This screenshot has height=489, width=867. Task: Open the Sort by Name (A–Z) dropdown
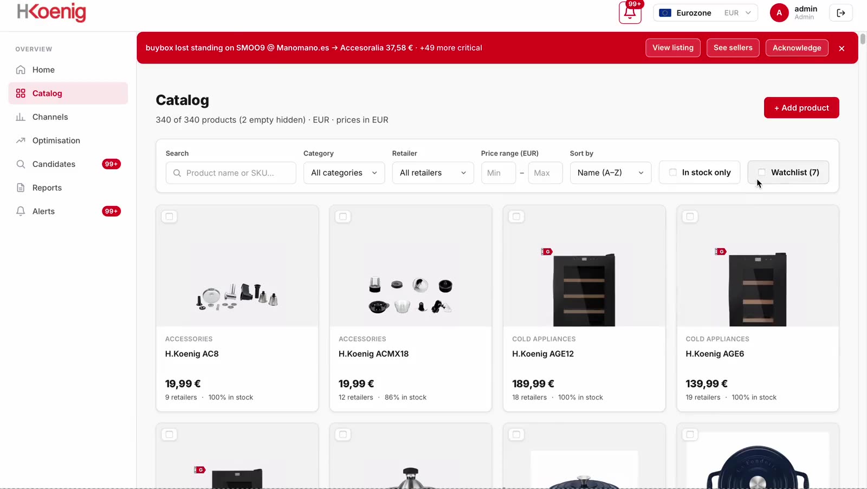pyautogui.click(x=611, y=173)
